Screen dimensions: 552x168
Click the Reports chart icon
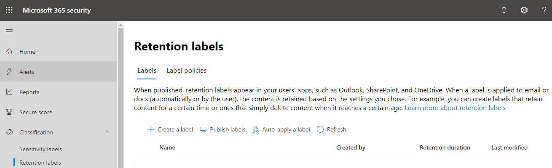tap(9, 92)
